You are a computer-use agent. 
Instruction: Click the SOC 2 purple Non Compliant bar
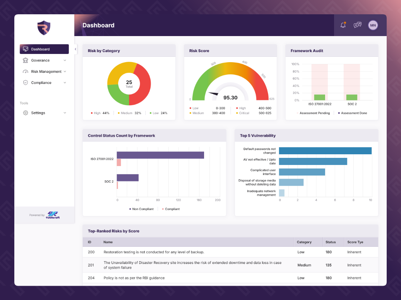[127, 178]
